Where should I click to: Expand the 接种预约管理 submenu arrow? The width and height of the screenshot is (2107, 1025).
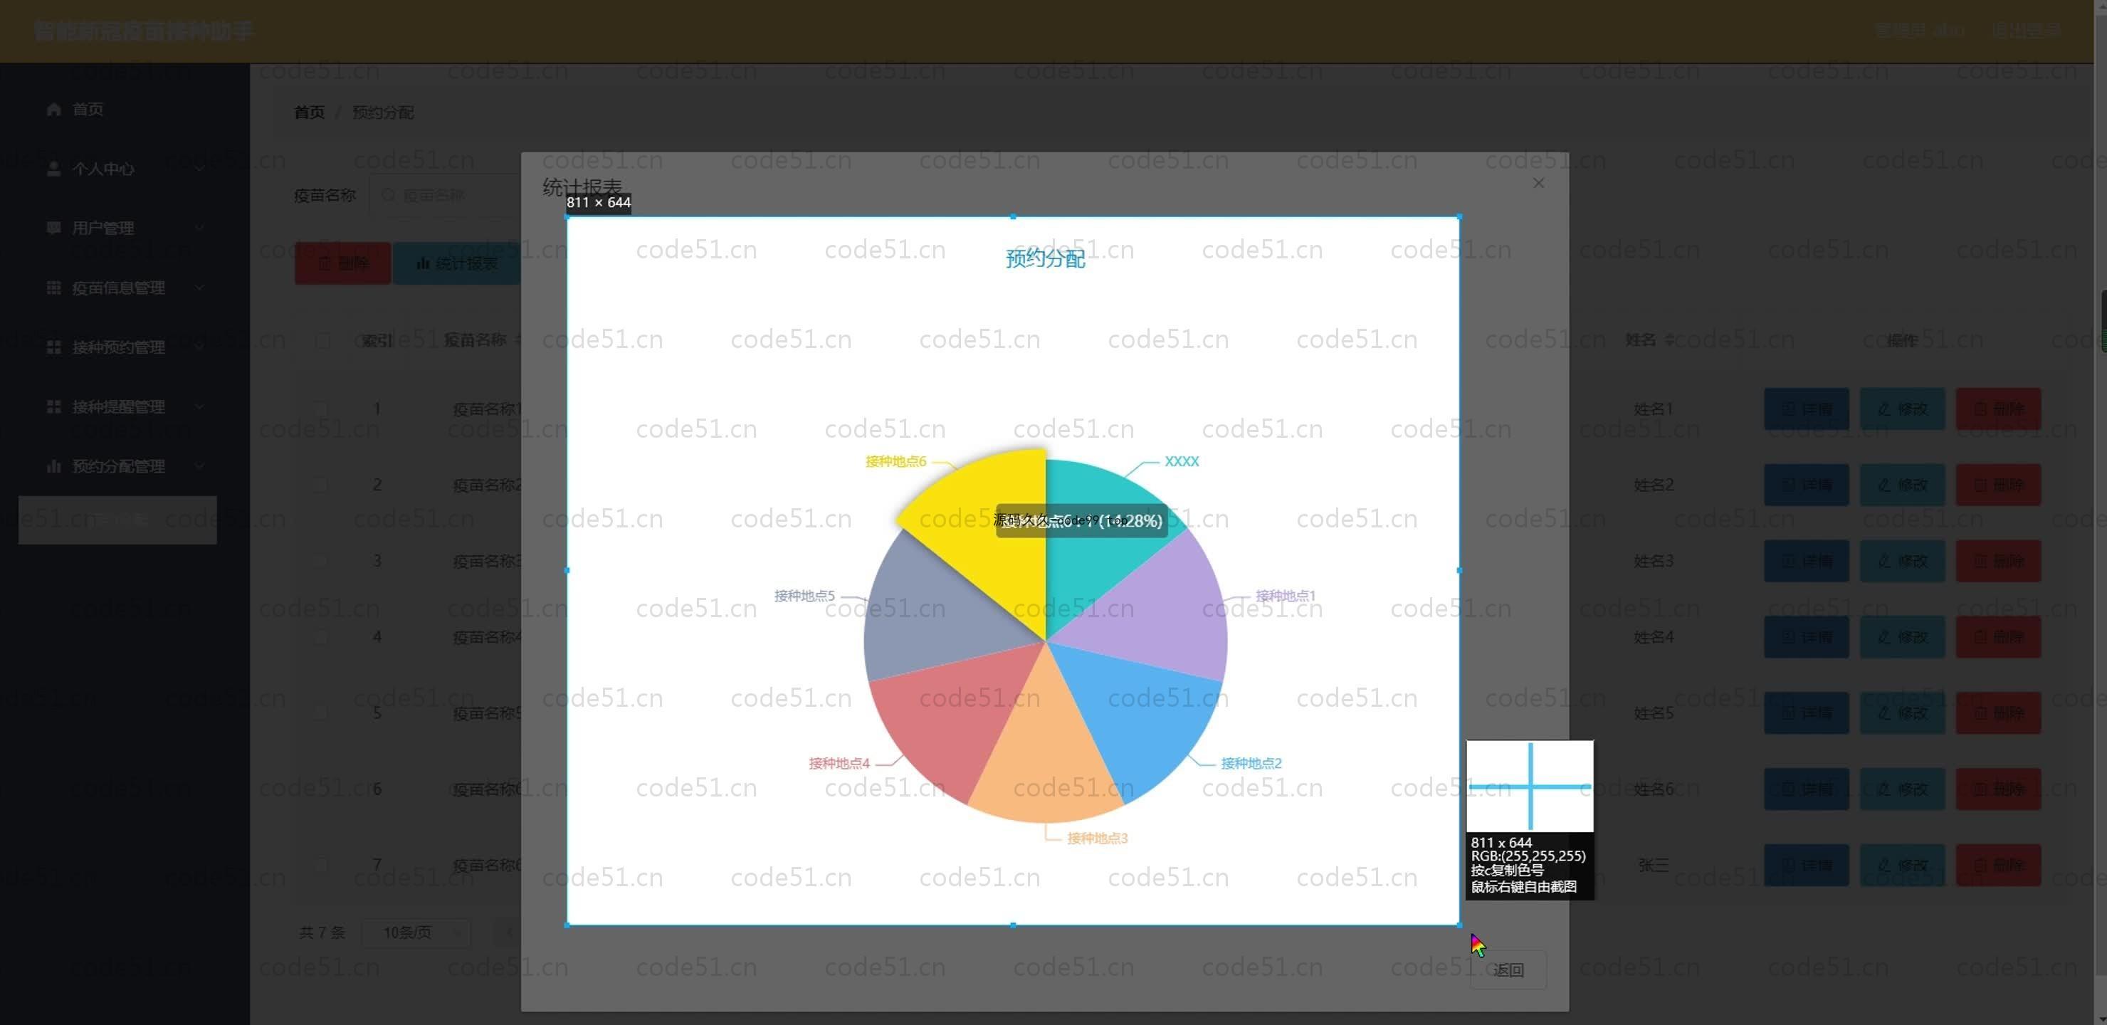(x=199, y=347)
